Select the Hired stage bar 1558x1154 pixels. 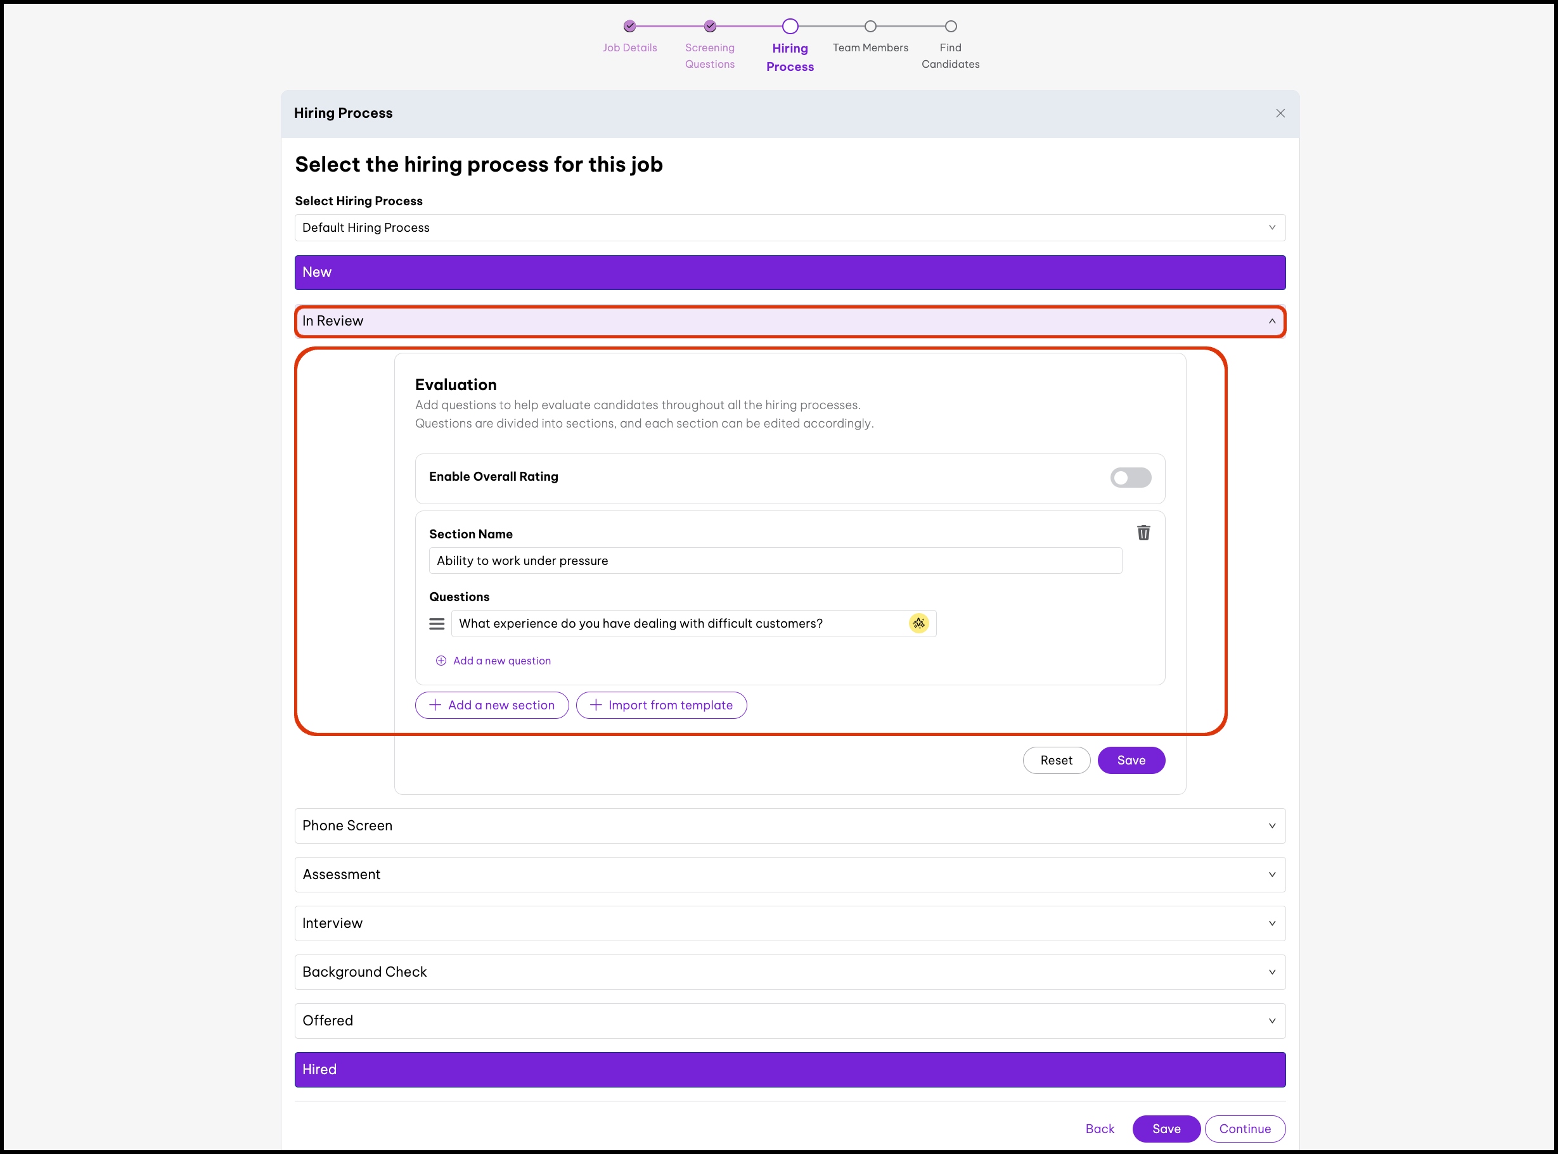click(x=789, y=1070)
